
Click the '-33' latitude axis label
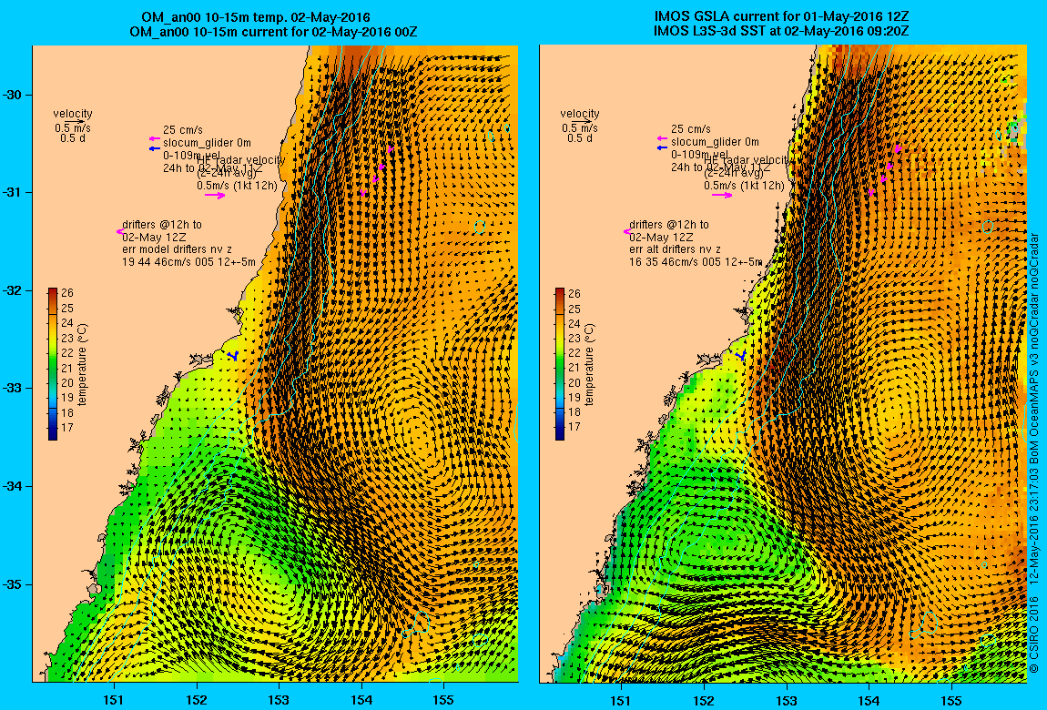(x=14, y=389)
